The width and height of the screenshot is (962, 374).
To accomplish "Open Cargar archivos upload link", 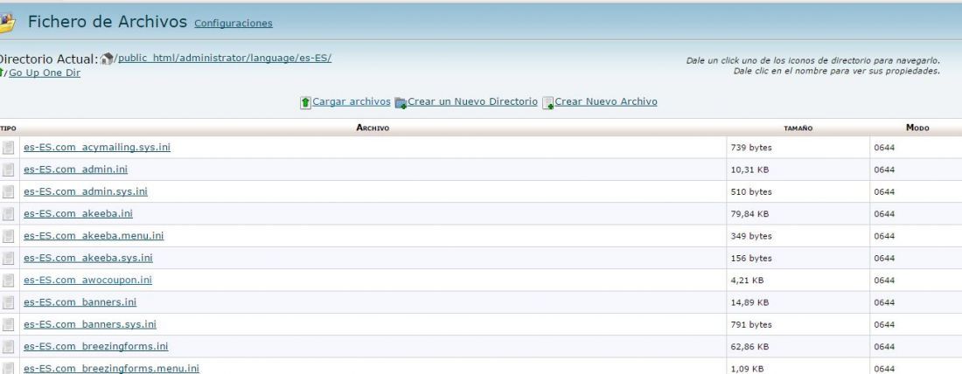I will [352, 101].
